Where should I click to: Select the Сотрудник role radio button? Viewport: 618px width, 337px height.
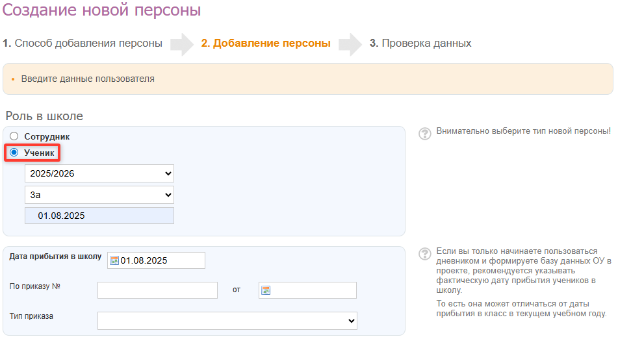(14, 137)
